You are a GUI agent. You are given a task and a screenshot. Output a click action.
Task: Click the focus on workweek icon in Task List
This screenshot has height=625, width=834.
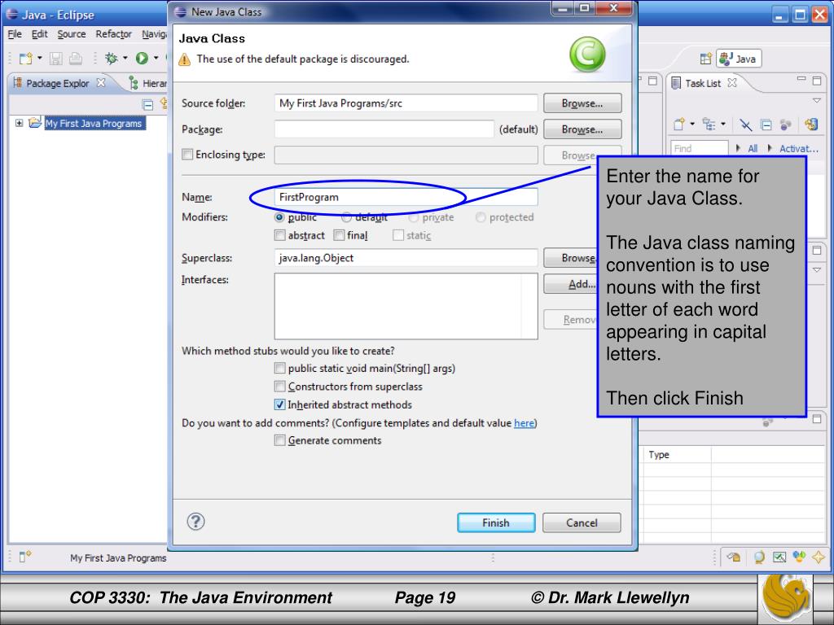click(785, 125)
